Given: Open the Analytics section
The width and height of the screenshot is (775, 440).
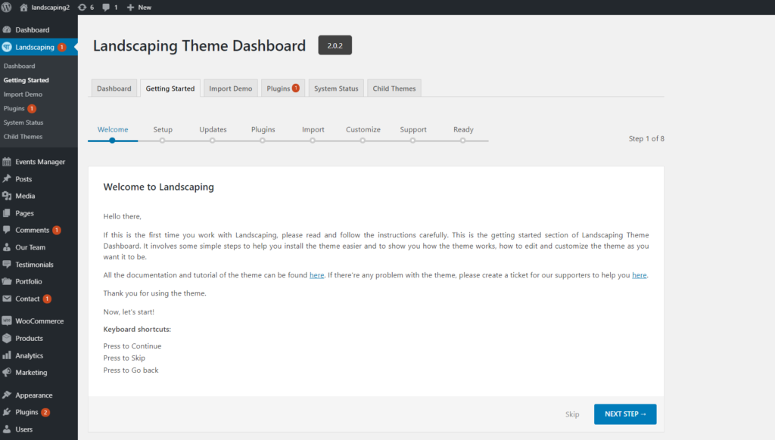Looking at the screenshot, I should [x=27, y=355].
